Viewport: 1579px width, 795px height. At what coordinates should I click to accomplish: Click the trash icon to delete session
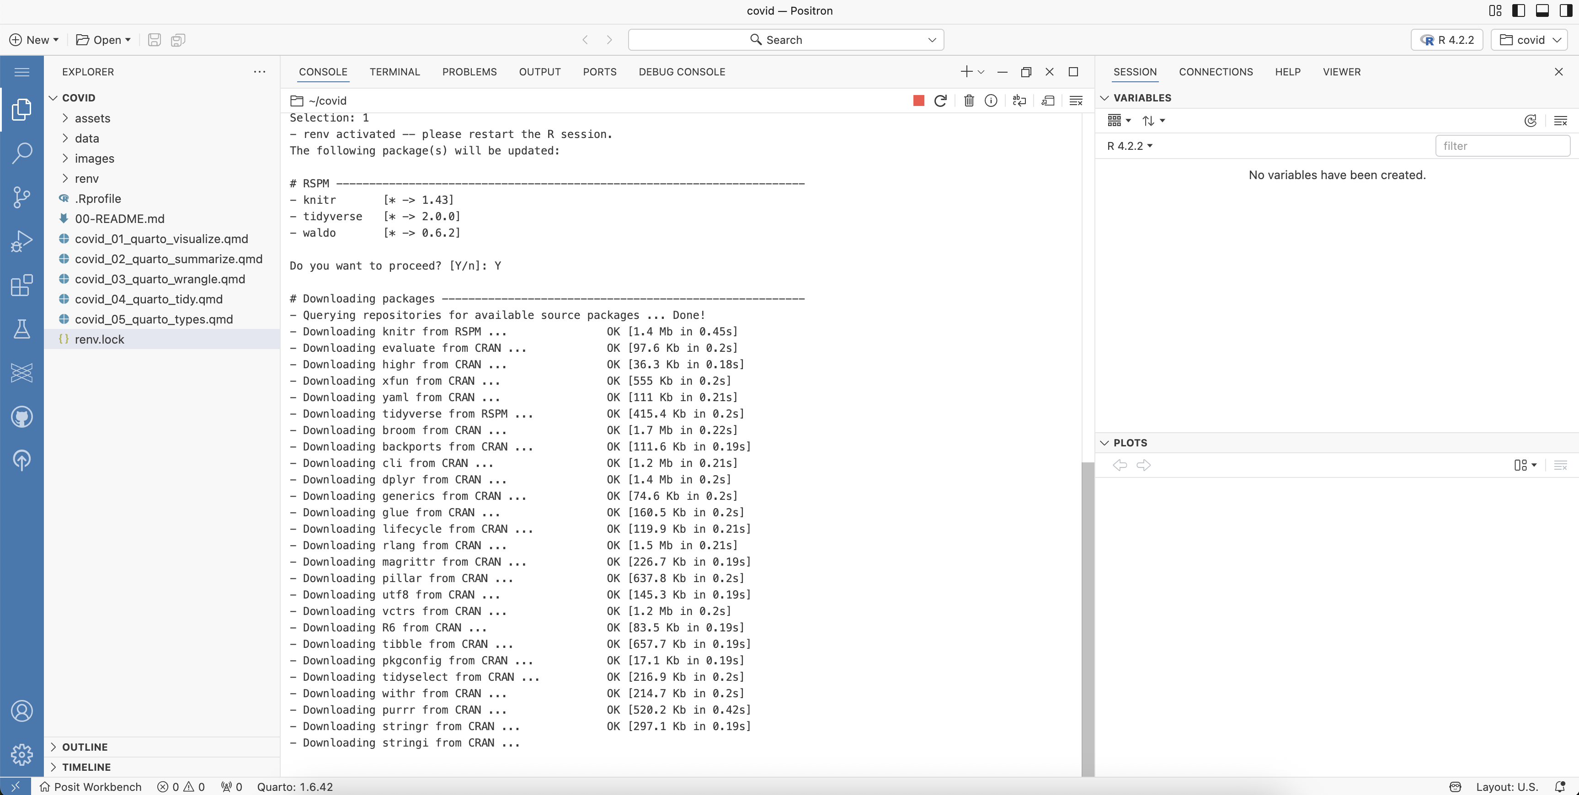tap(969, 101)
